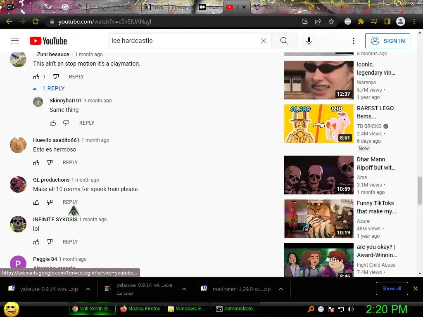423x317 pixels.
Task: Like Skinnyboi101's reply
Action: (x=53, y=123)
